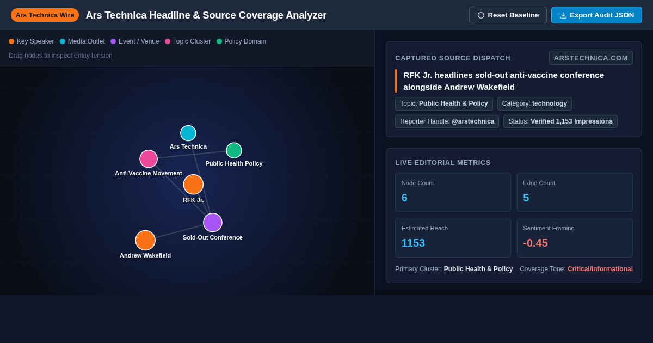Select the purple Sold-Out Conference node
Viewport: 653px width, 343px height.
213,223
